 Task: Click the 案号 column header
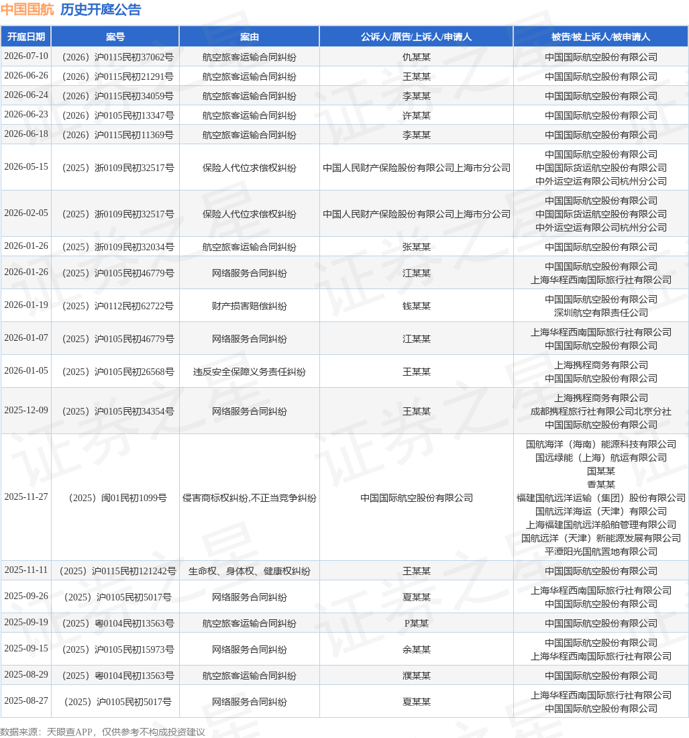115,37
